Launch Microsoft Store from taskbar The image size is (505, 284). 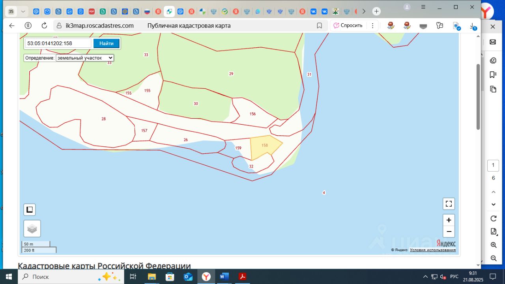[170, 277]
